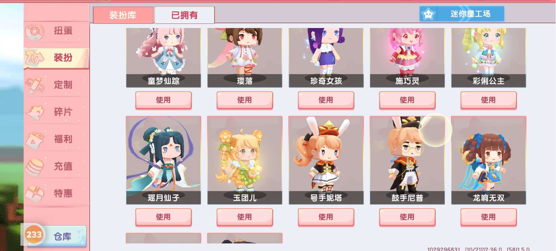The height and width of the screenshot is (251, 556).
Task: Open the 特惠 special offer icon
Action: (x=35, y=193)
